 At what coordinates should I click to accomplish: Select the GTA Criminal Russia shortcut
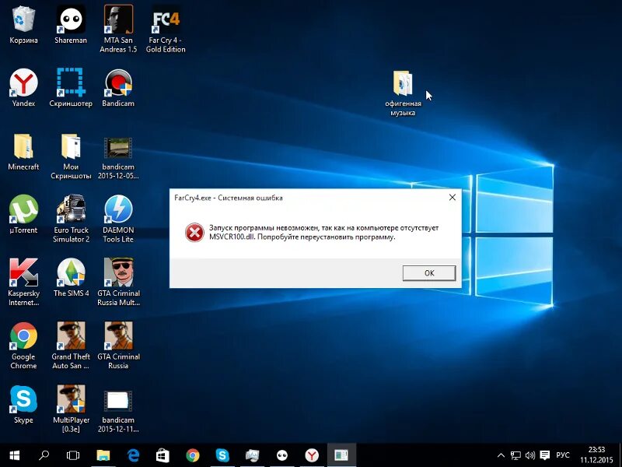[118, 346]
